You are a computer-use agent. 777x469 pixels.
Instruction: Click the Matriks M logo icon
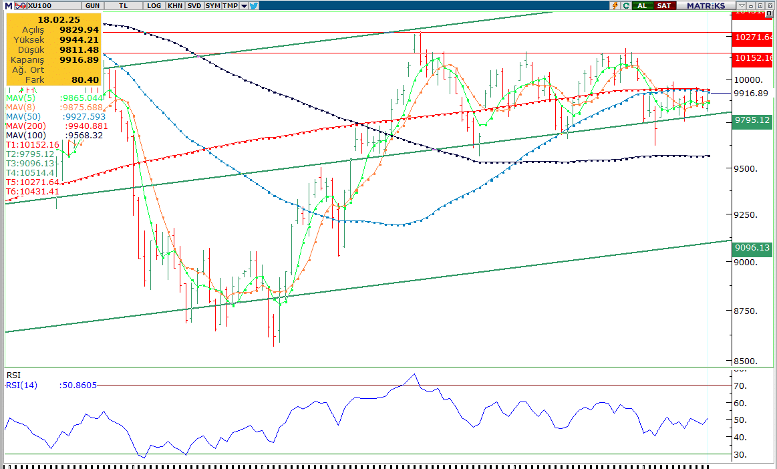pyautogui.click(x=8, y=5)
